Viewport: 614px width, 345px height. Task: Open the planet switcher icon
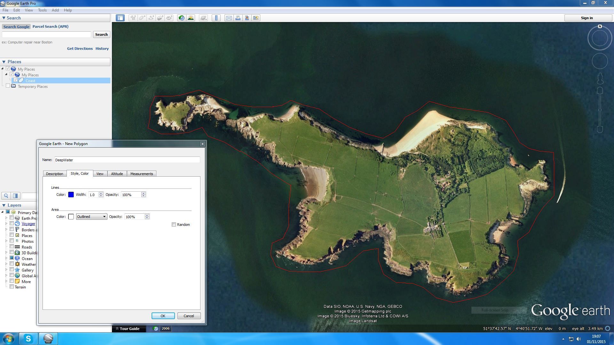point(203,18)
